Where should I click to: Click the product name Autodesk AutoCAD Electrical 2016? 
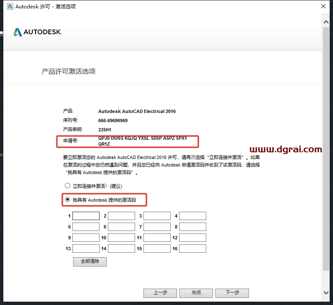[137, 111]
